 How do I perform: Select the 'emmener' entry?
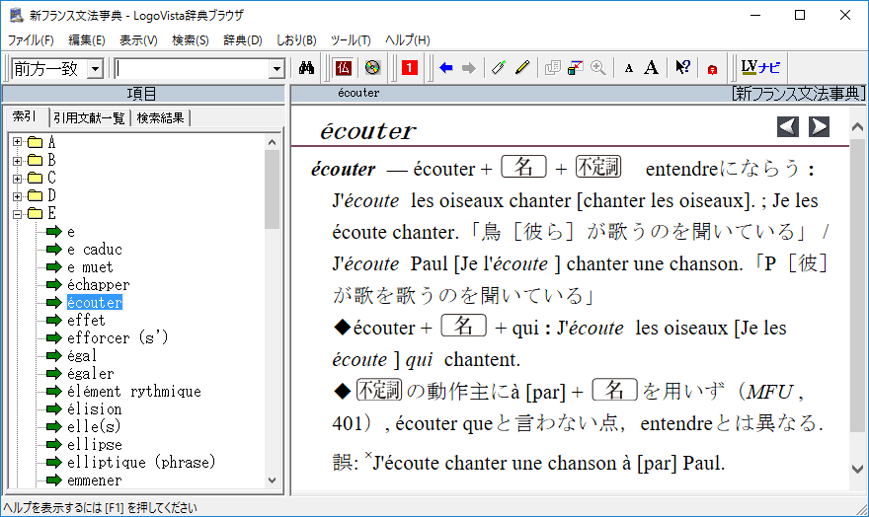(x=94, y=480)
